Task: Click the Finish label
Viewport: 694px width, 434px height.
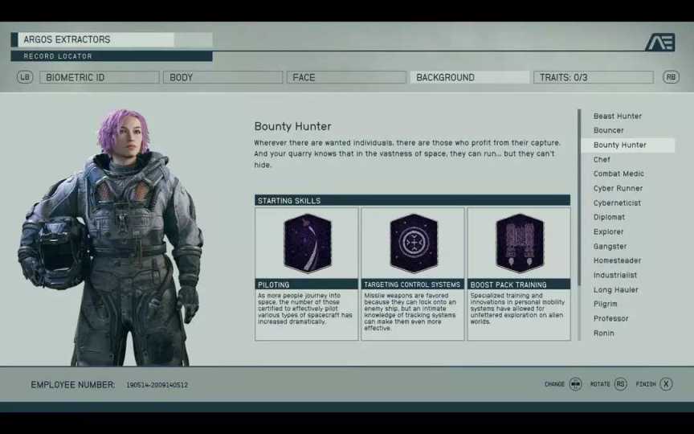Action: (646, 384)
